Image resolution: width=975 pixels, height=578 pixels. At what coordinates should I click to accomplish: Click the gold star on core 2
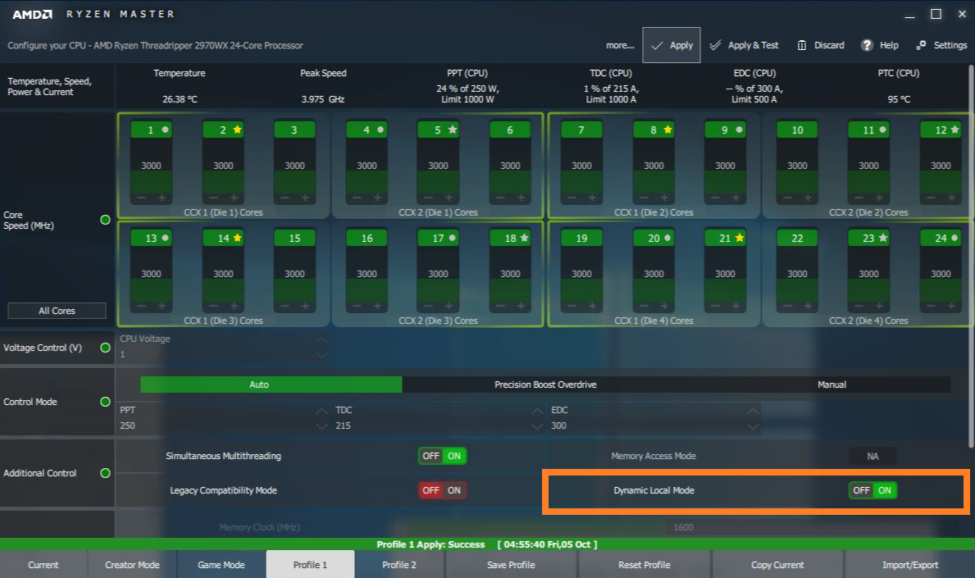pyautogui.click(x=237, y=130)
